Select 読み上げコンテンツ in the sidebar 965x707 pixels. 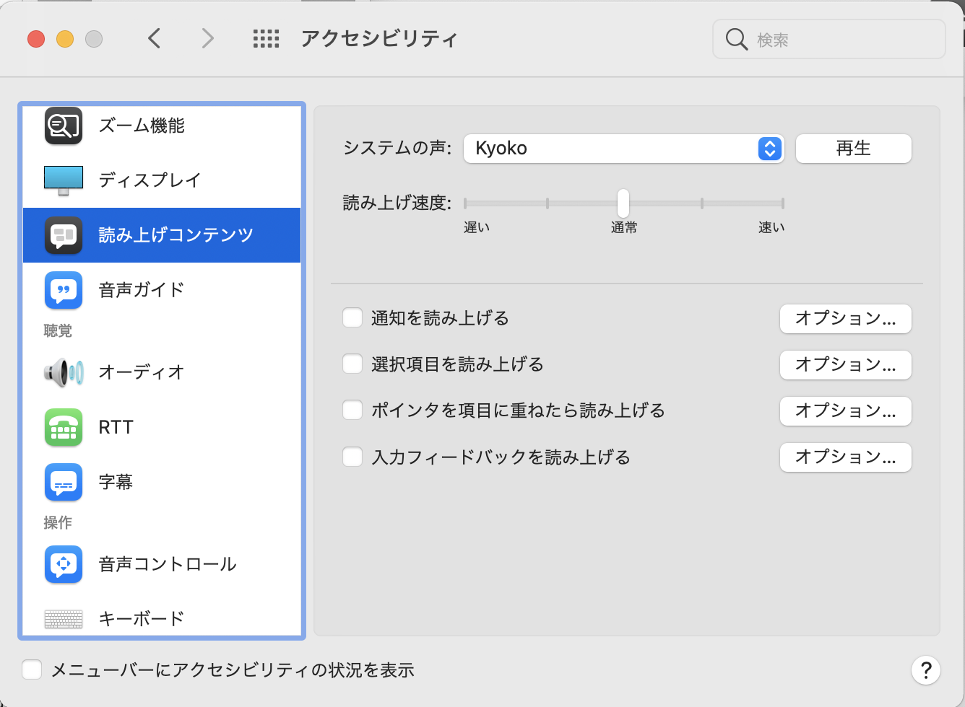tap(162, 235)
